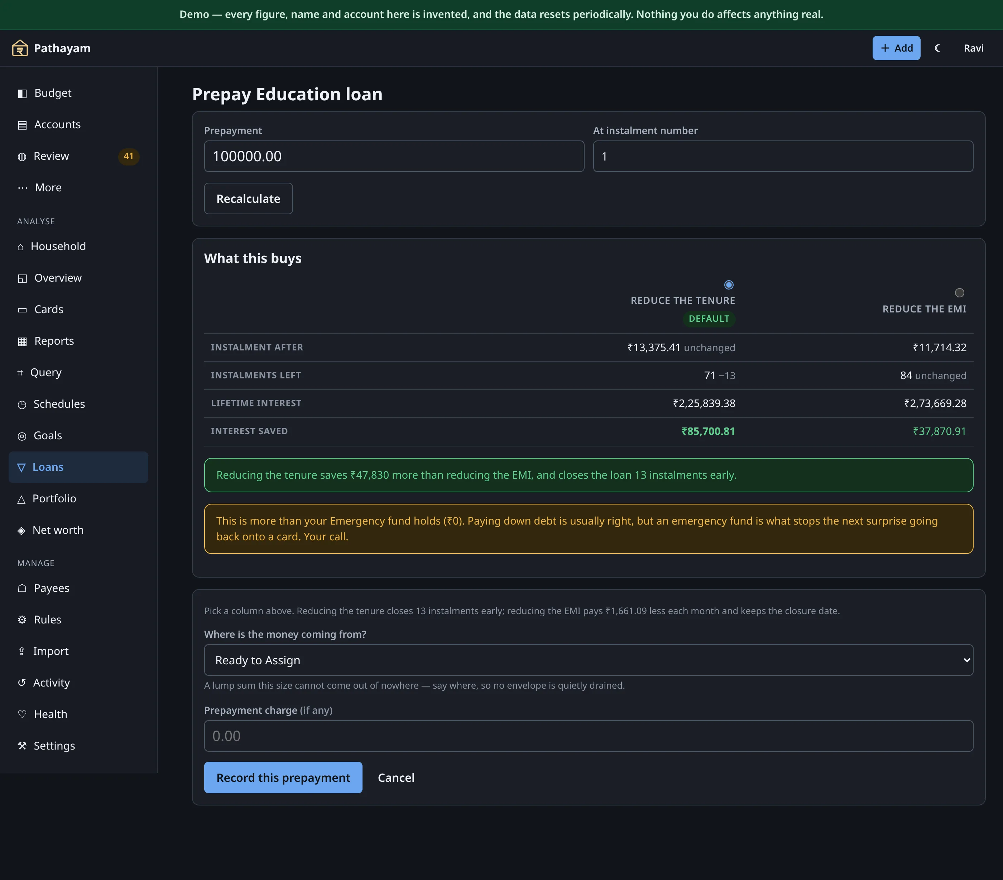Open Portfolio from the sidebar
1003x880 pixels.
pyautogui.click(x=78, y=499)
